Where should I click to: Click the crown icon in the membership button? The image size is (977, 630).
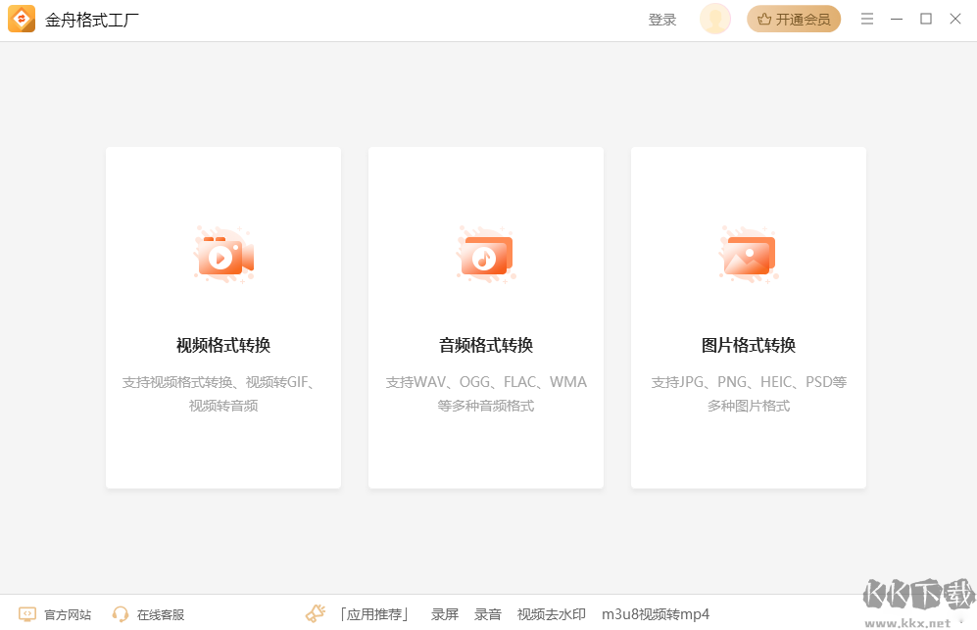pos(766,19)
